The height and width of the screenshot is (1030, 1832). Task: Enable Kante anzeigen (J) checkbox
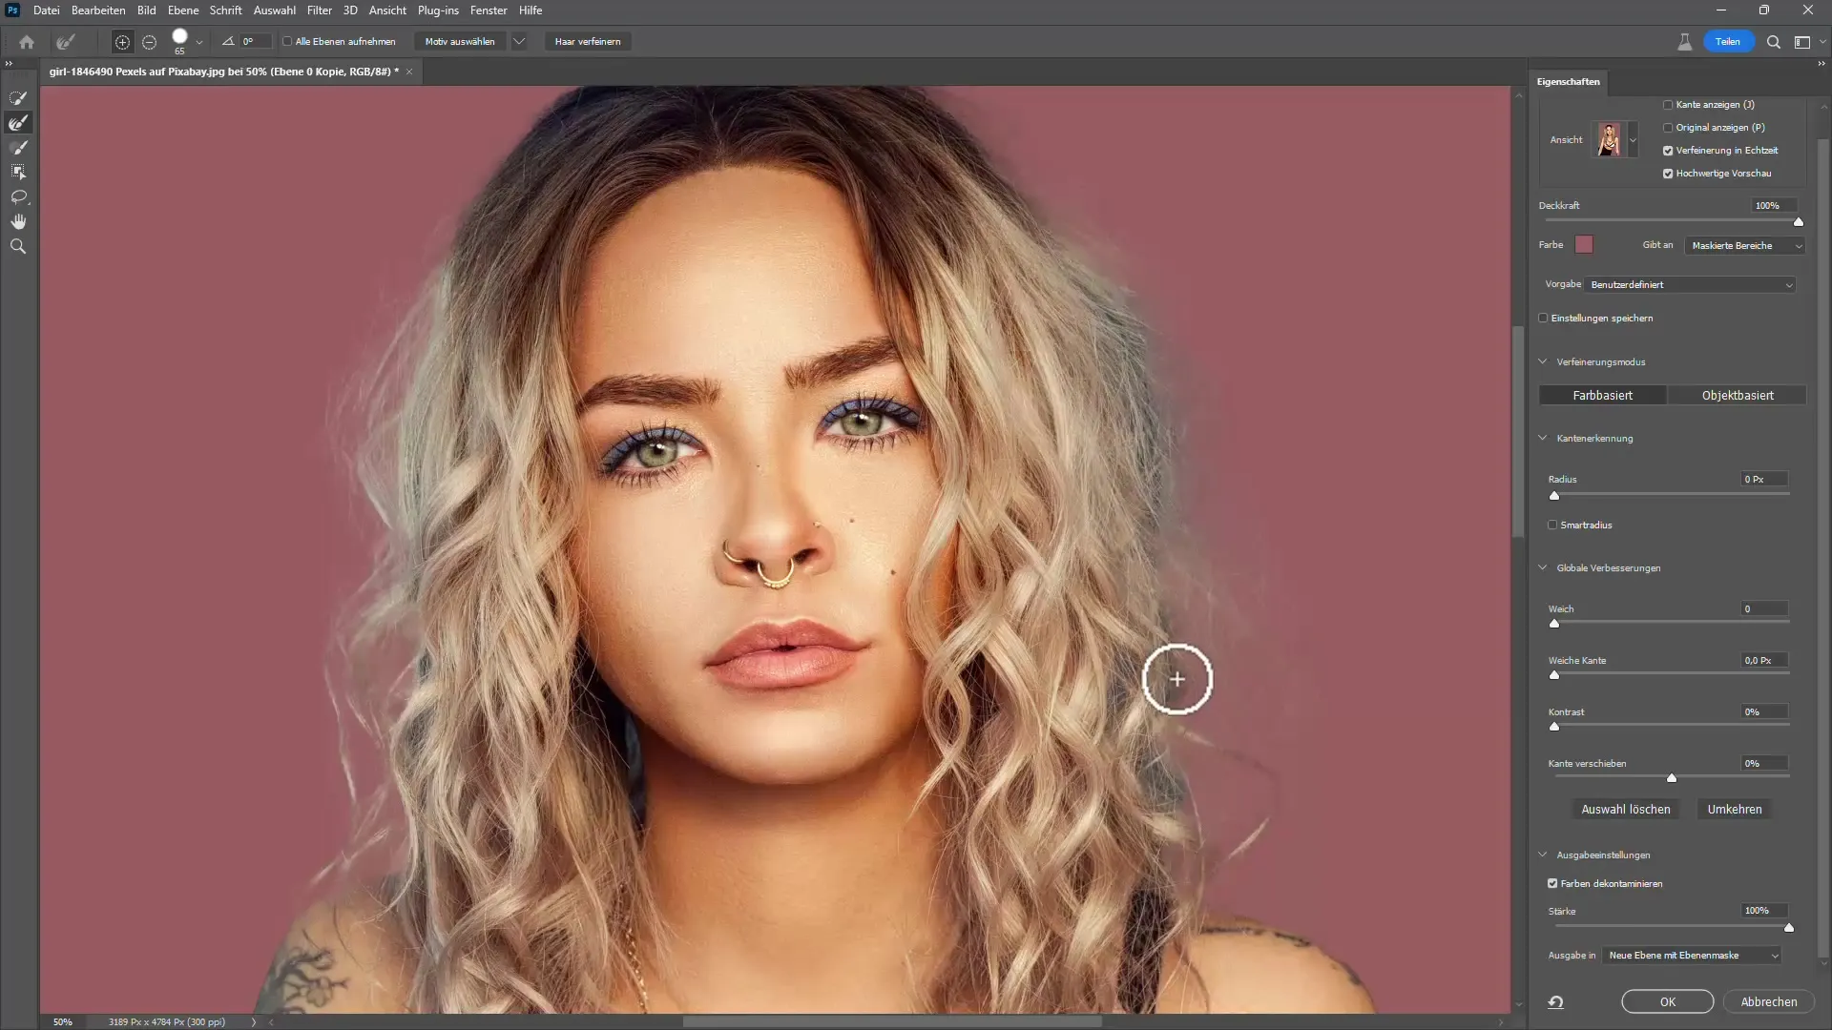pos(1668,105)
